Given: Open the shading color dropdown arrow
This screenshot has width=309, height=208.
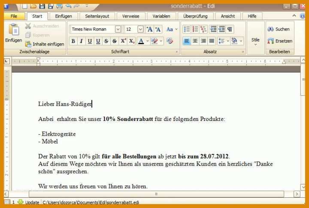Looking at the screenshot, I should (x=241, y=41).
